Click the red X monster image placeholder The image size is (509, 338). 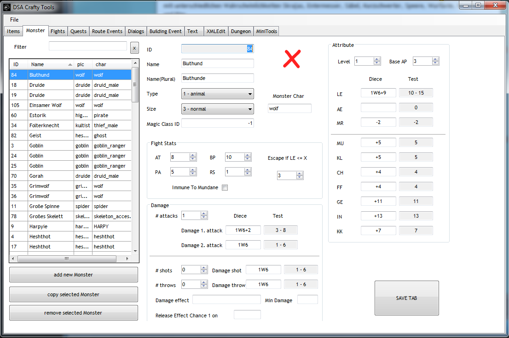tap(291, 59)
